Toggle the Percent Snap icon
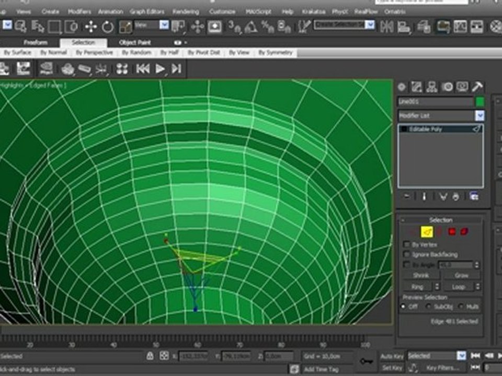The height and width of the screenshot is (376, 502). point(267,27)
